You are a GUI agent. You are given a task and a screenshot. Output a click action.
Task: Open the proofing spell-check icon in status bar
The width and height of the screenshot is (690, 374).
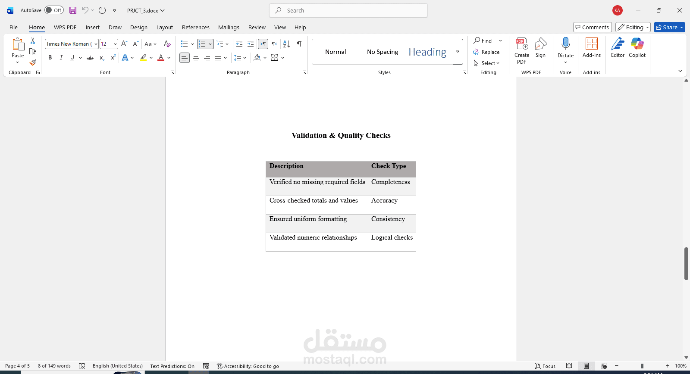[x=82, y=366]
